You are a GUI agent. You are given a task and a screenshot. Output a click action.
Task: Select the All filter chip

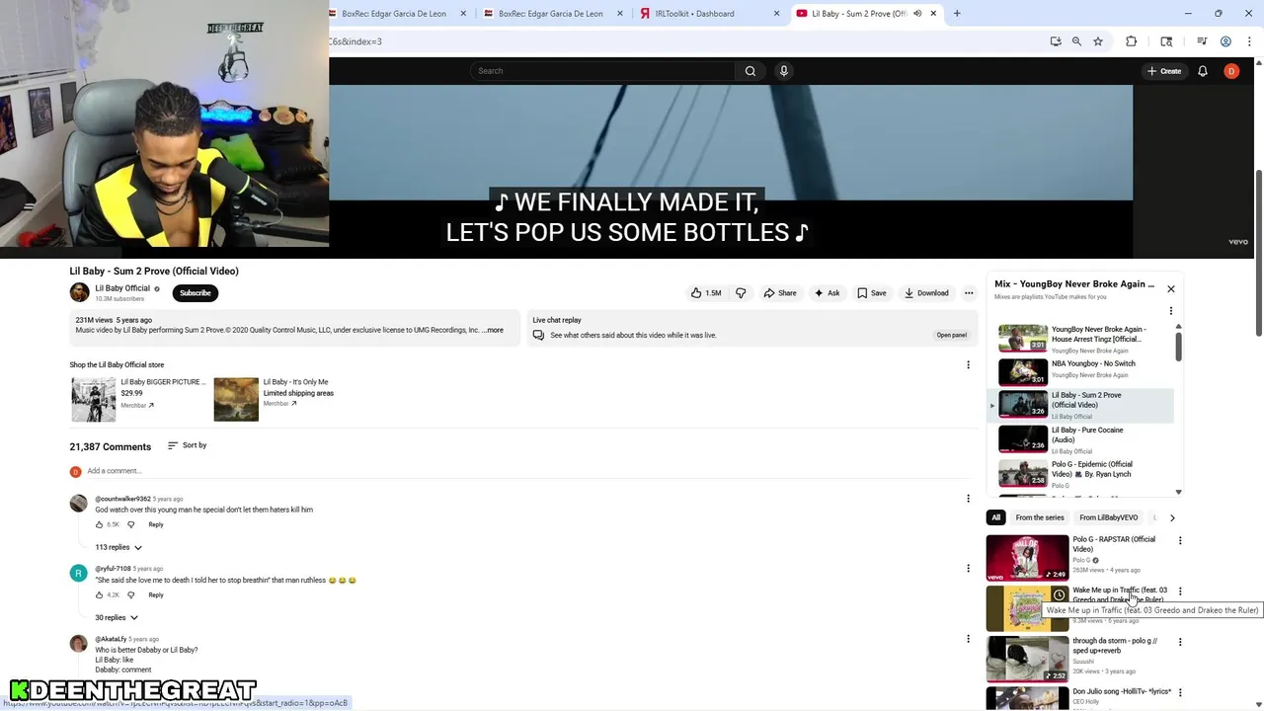point(996,517)
